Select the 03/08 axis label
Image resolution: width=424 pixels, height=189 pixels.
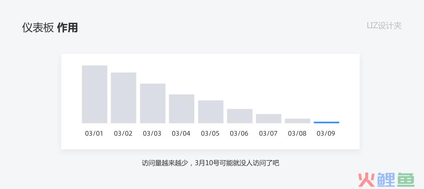[297, 133]
